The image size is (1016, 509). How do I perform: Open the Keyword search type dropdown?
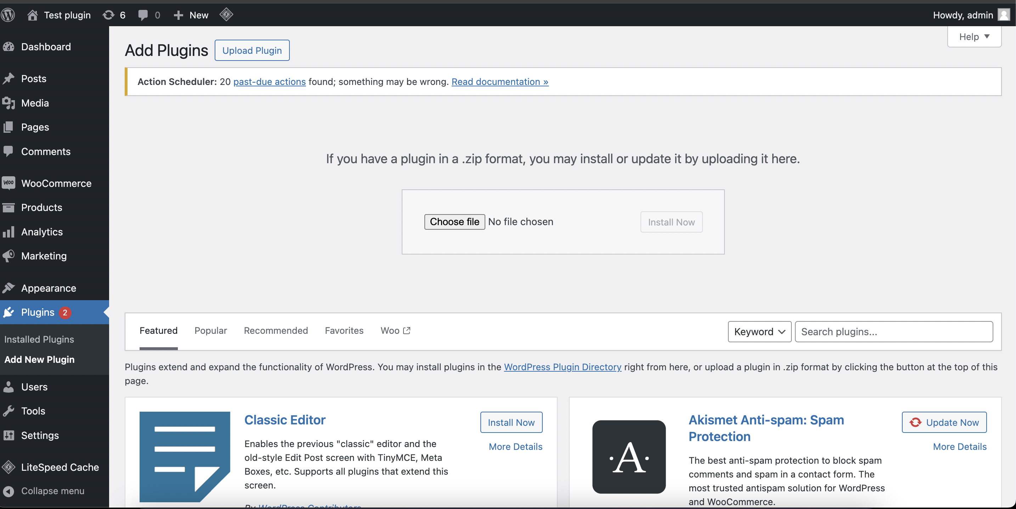click(x=759, y=332)
